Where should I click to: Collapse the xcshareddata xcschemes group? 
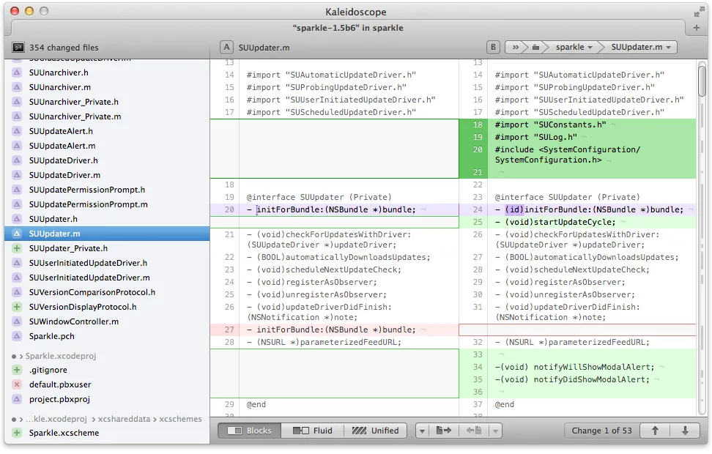21,419
